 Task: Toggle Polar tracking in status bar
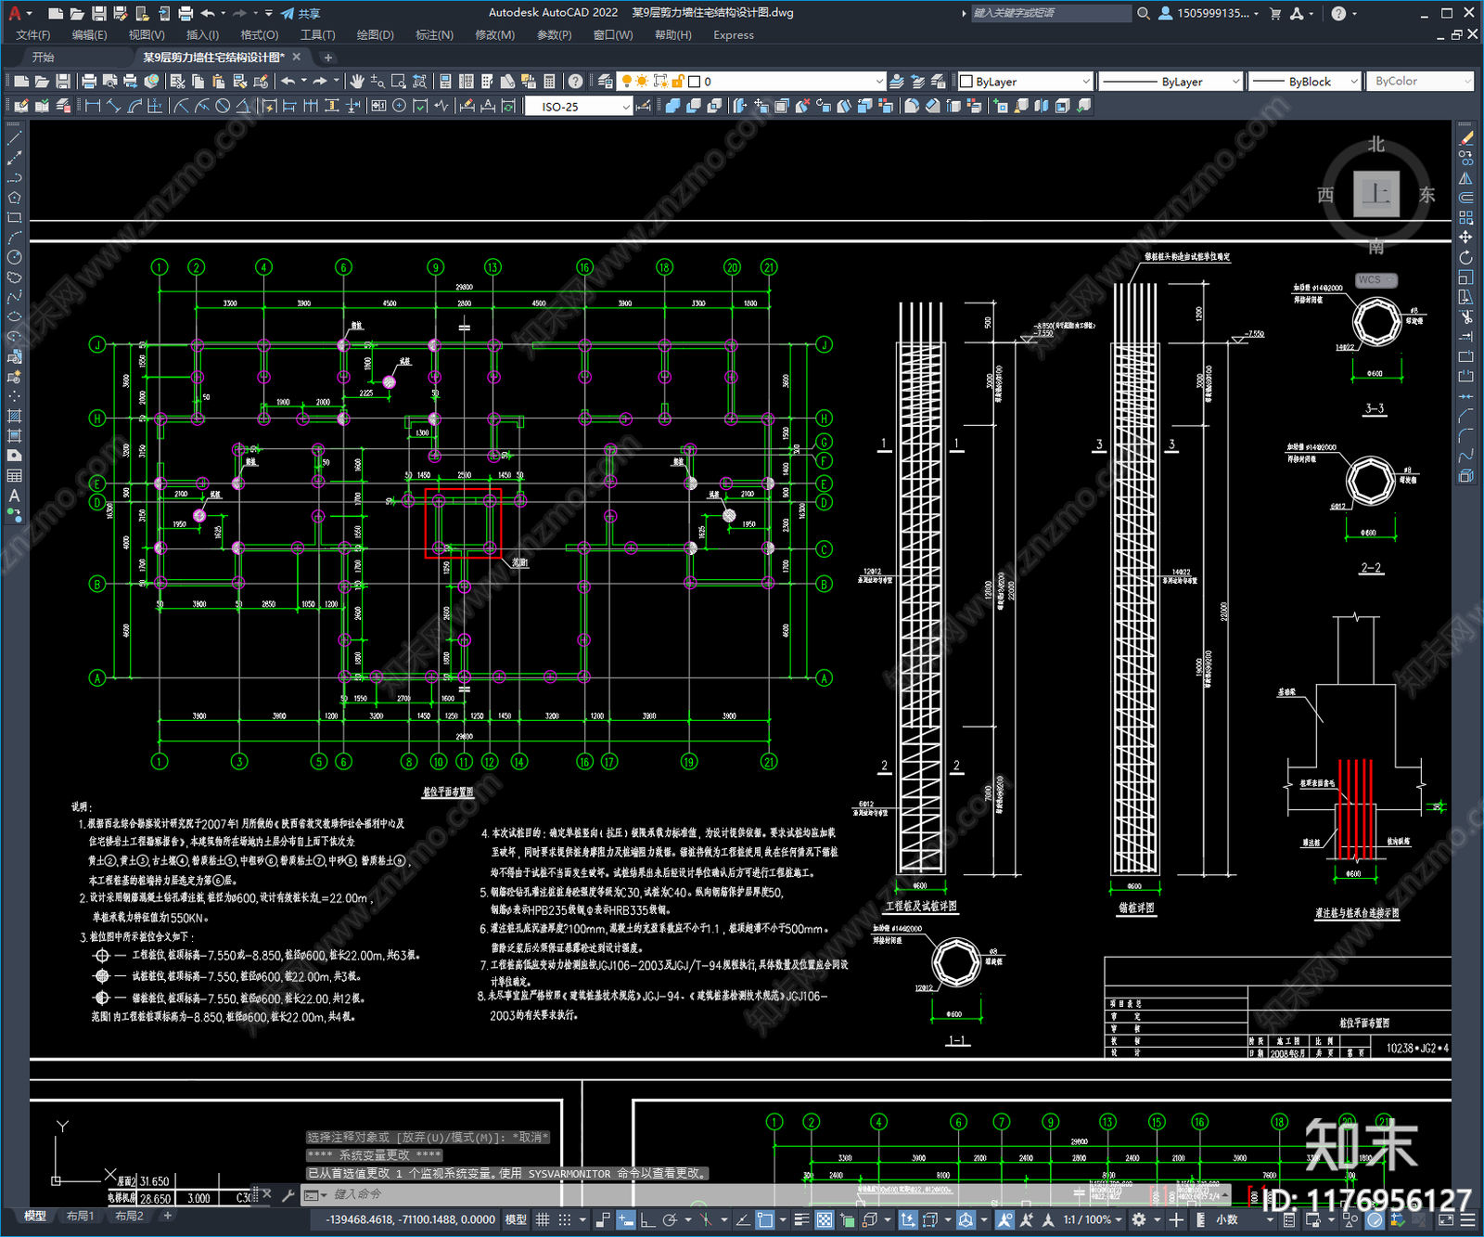670,1219
